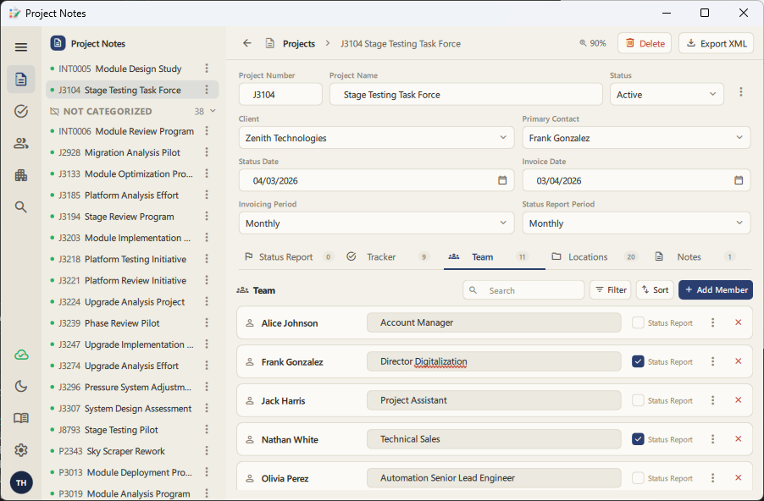Viewport: 764px width, 501px height.
Task: Click the Status Date field 04/03/2026
Action: coord(376,180)
